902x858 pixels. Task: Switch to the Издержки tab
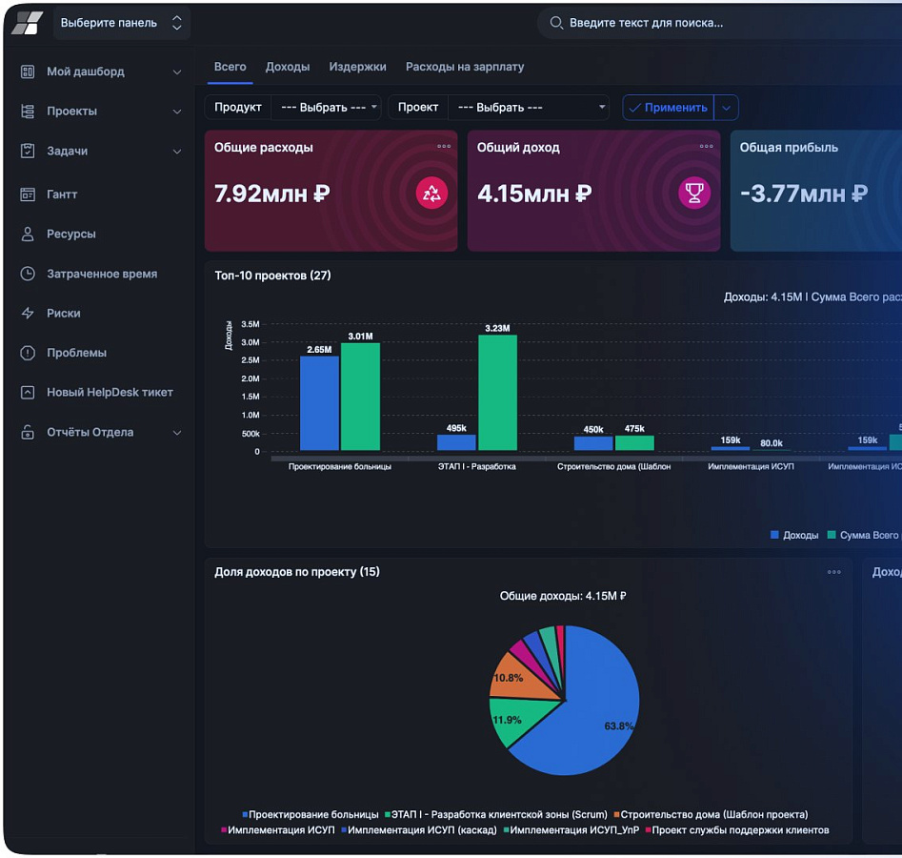(x=357, y=67)
